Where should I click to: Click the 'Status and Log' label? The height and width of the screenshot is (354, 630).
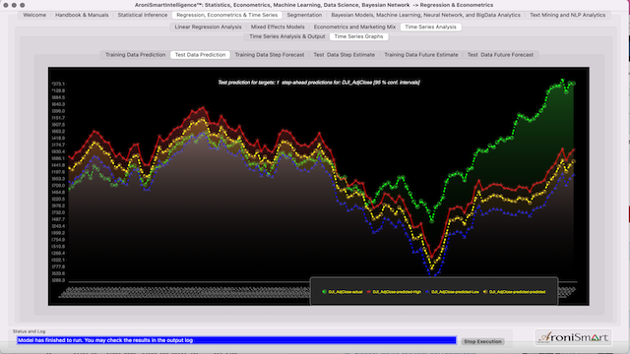click(29, 331)
